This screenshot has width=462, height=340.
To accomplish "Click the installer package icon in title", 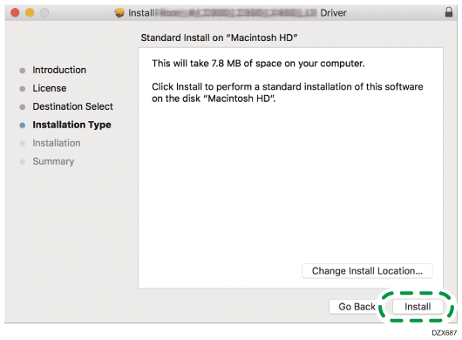I will pyautogui.click(x=119, y=13).
